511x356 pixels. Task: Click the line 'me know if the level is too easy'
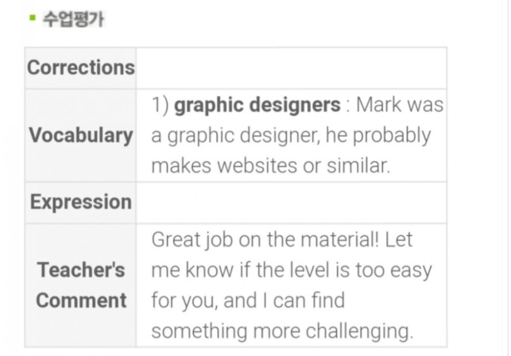point(291,271)
